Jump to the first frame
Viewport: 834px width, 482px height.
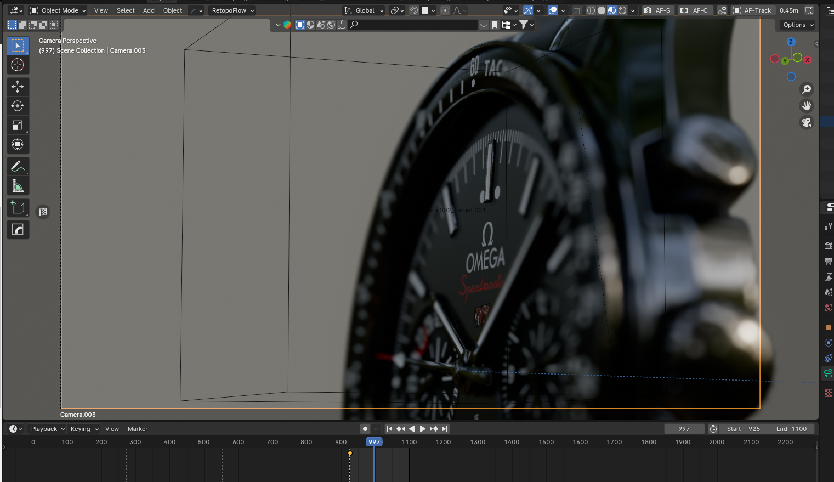coord(389,429)
